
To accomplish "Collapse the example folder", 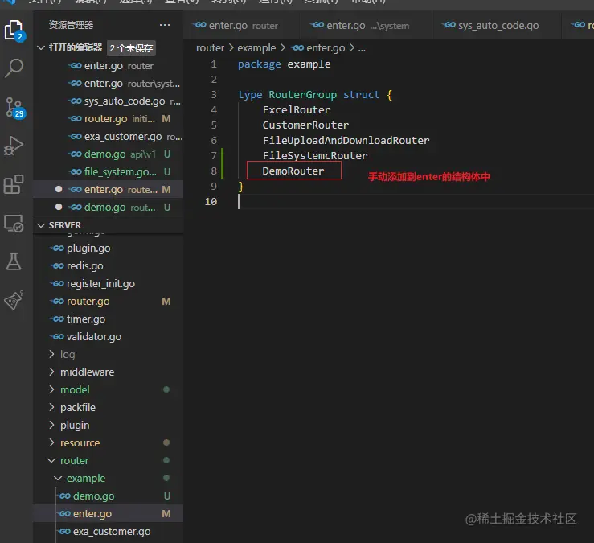I will [x=58, y=478].
